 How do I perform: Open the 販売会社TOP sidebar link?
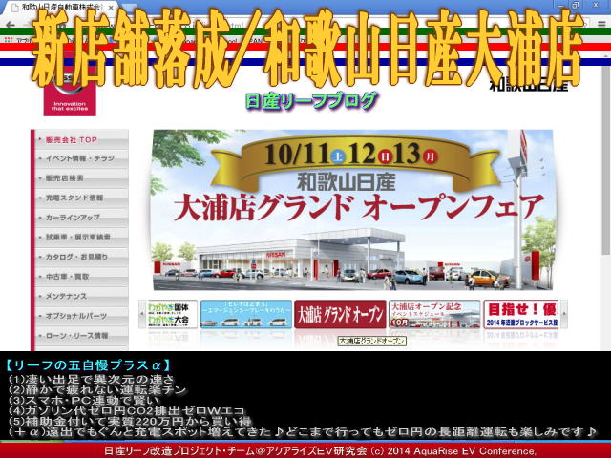81,140
